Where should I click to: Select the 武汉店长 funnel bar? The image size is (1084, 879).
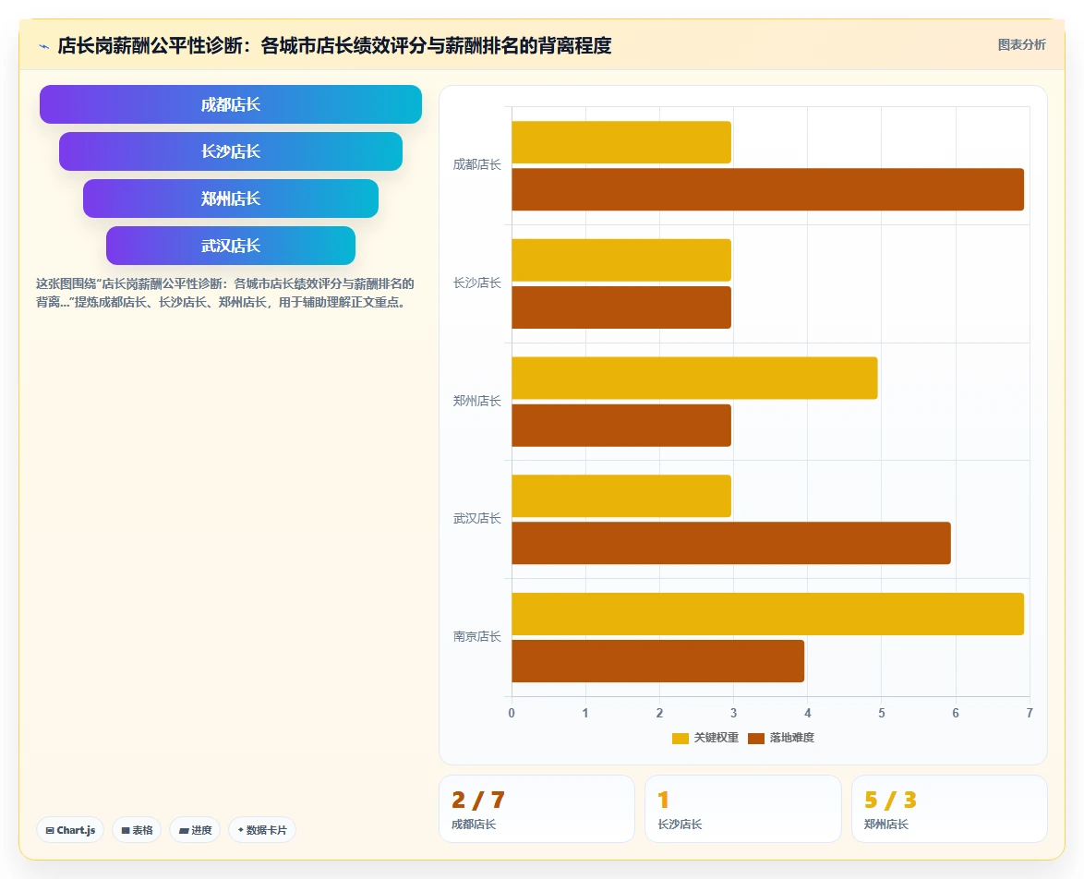pos(230,246)
